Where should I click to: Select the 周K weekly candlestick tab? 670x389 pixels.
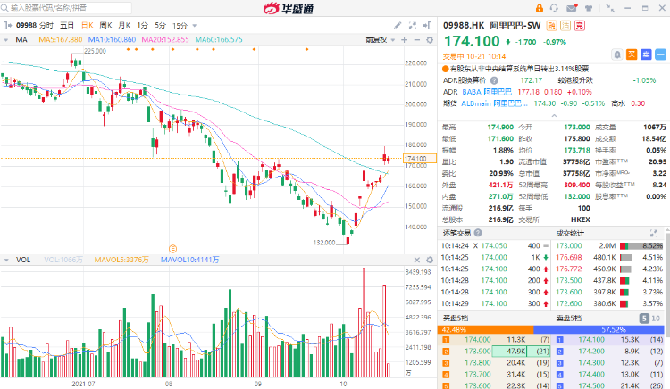point(105,26)
